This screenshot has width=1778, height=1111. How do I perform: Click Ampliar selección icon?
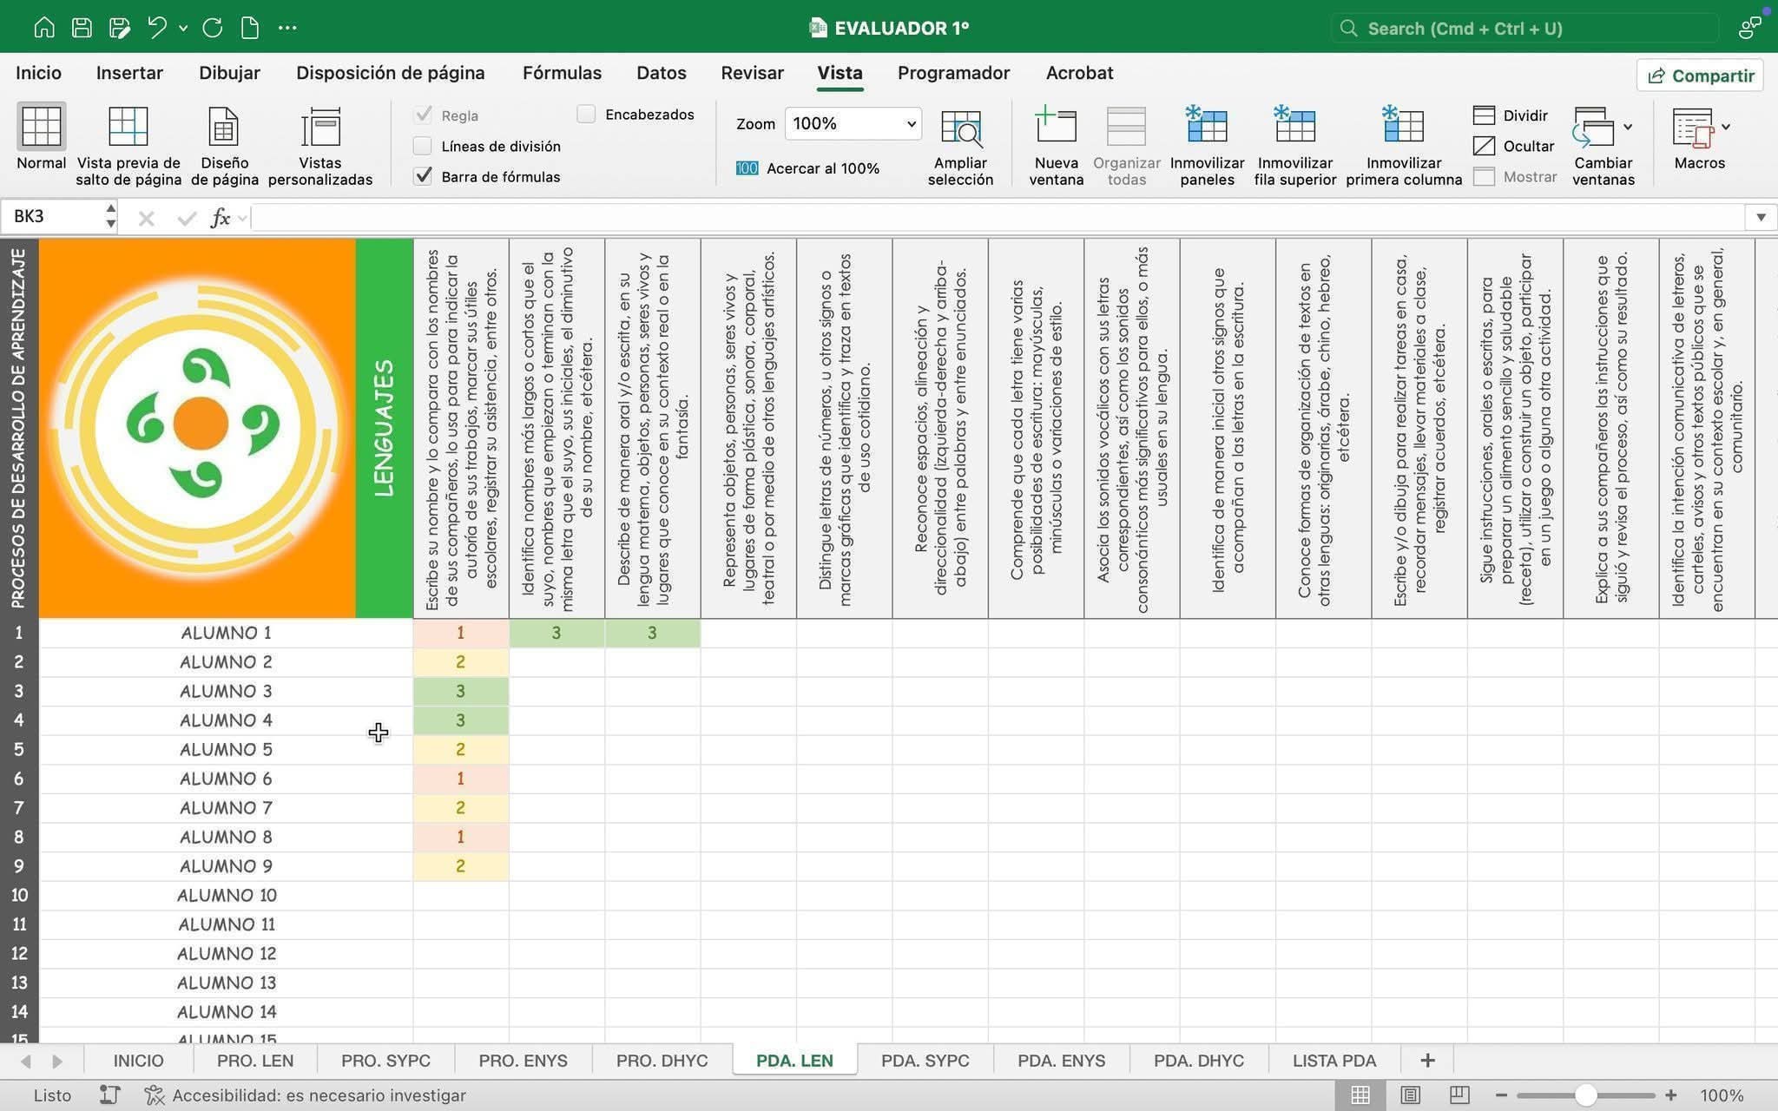coord(960,146)
